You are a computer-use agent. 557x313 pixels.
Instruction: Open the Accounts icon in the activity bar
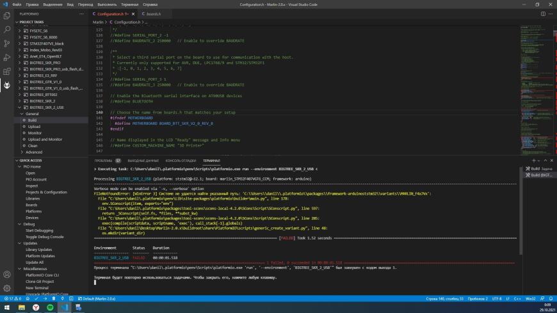7,274
